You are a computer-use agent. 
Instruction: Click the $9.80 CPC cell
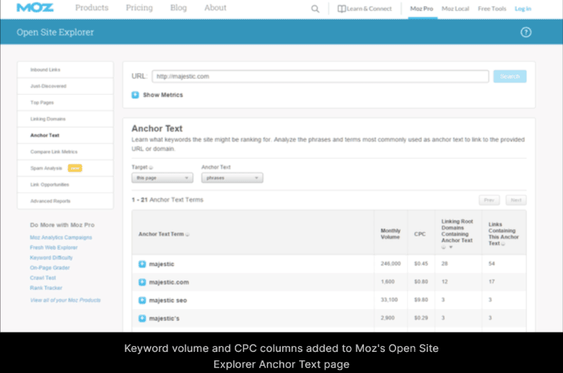coord(421,300)
